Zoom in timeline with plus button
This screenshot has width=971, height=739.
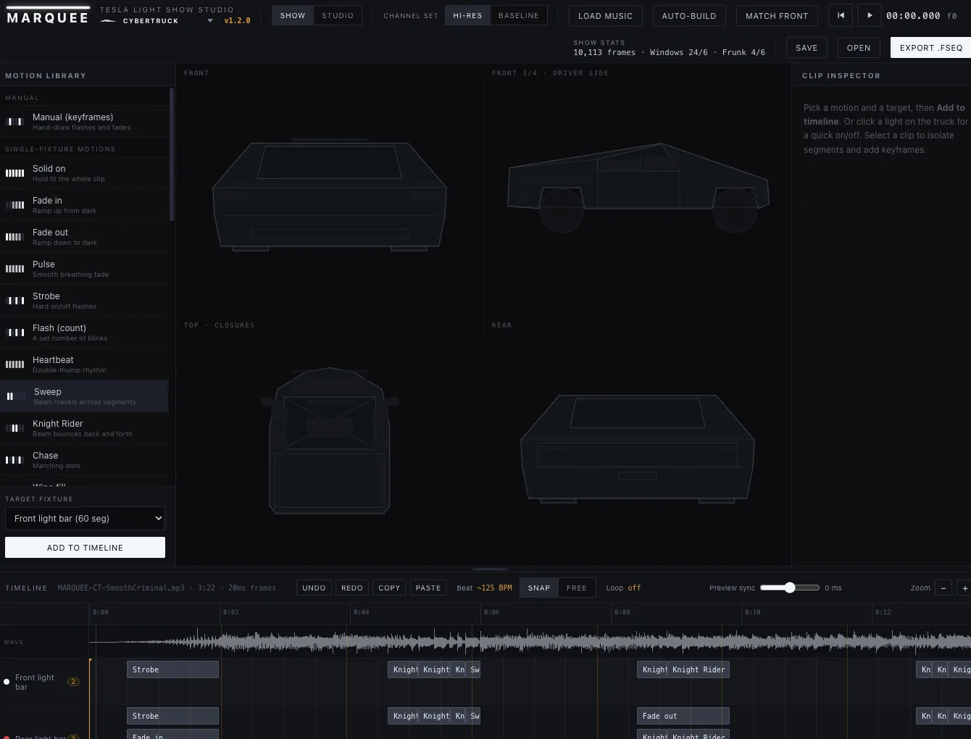point(964,588)
